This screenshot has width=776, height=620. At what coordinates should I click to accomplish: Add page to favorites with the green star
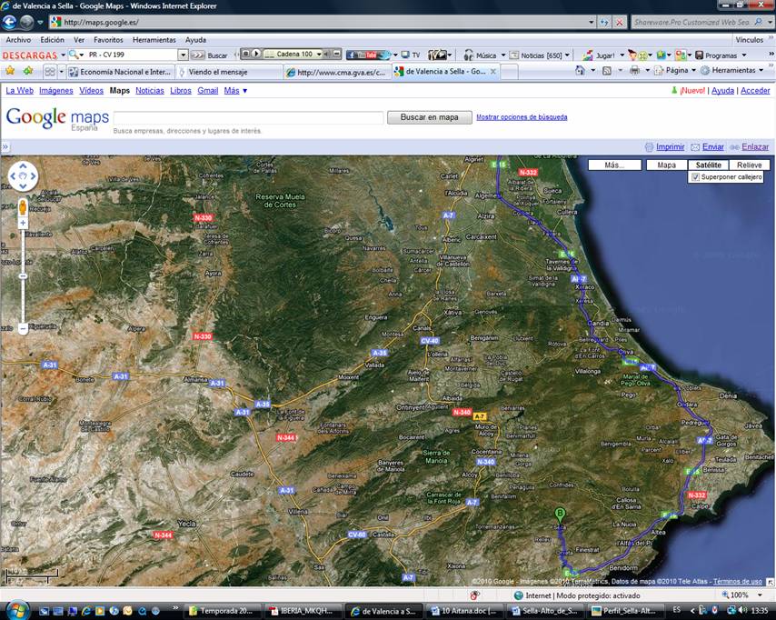tap(27, 71)
